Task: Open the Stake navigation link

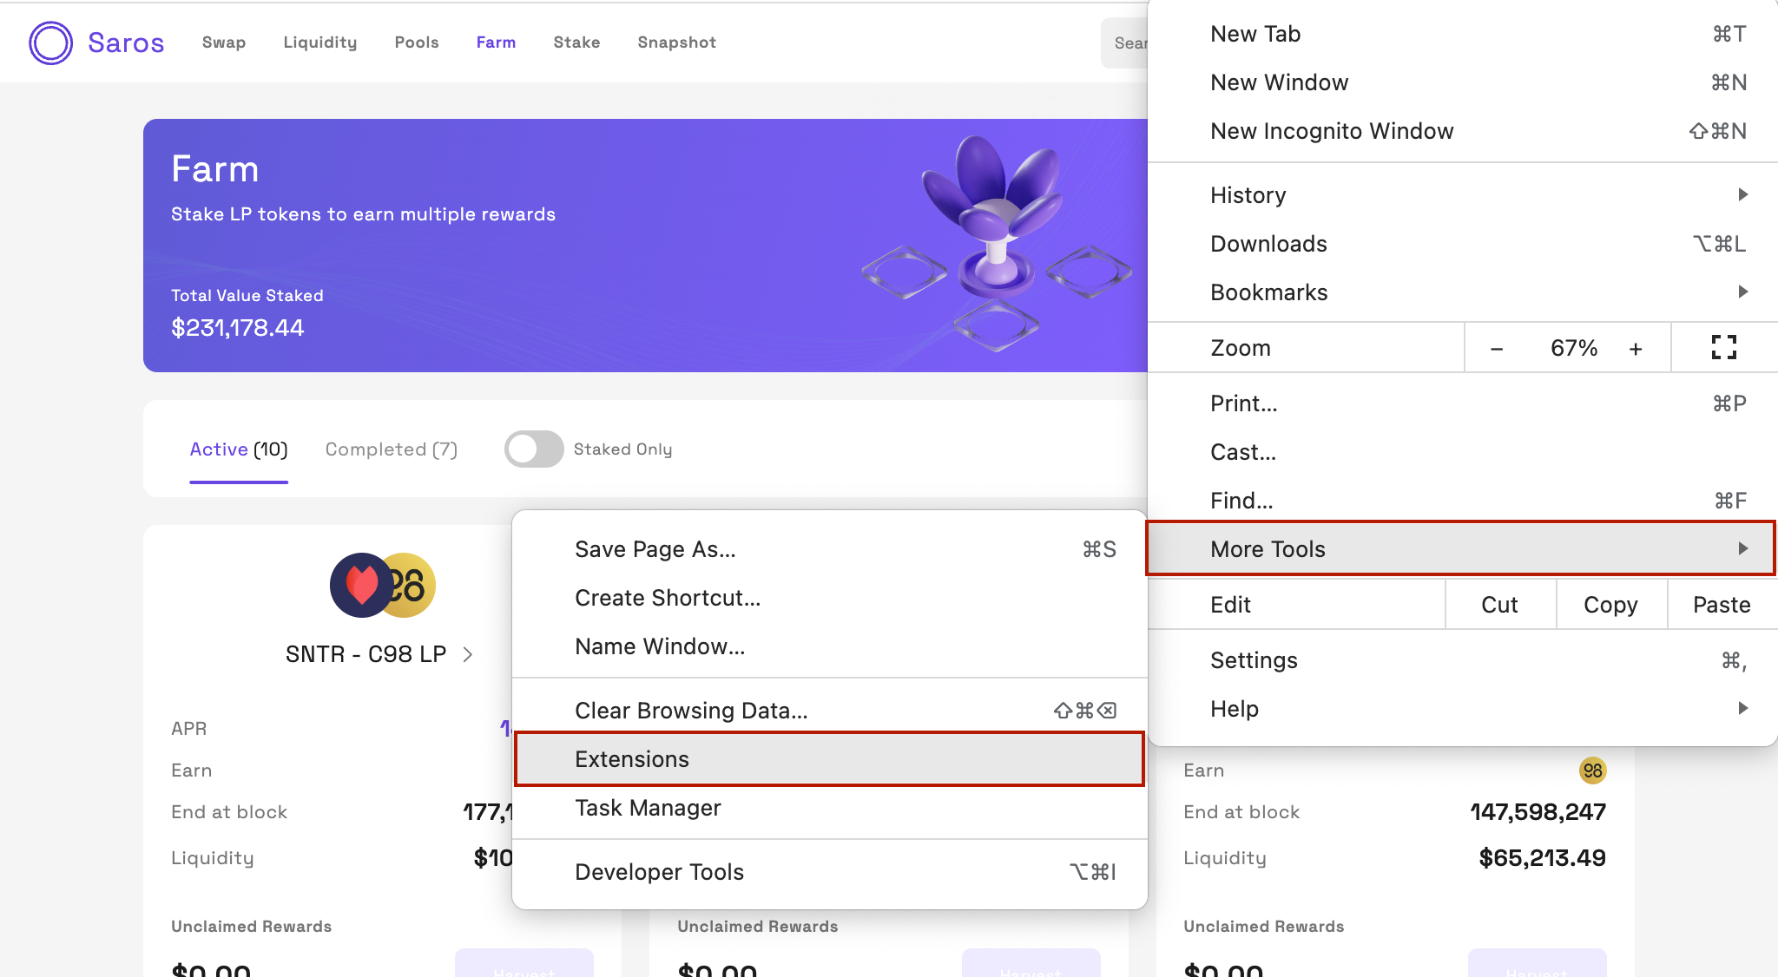Action: coord(576,43)
